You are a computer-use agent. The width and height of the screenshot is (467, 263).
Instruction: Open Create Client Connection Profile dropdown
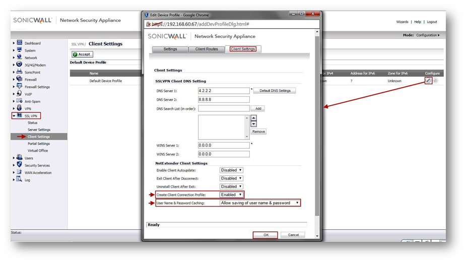point(231,194)
